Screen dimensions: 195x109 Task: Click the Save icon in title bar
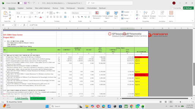point(25,3)
